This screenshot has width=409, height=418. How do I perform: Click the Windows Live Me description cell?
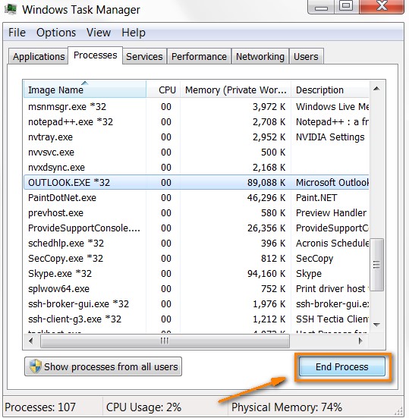point(332,107)
